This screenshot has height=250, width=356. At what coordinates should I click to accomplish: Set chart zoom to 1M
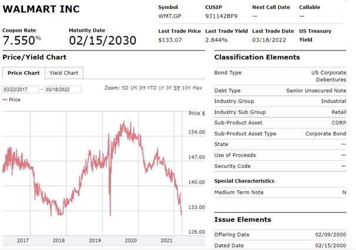(x=134, y=88)
